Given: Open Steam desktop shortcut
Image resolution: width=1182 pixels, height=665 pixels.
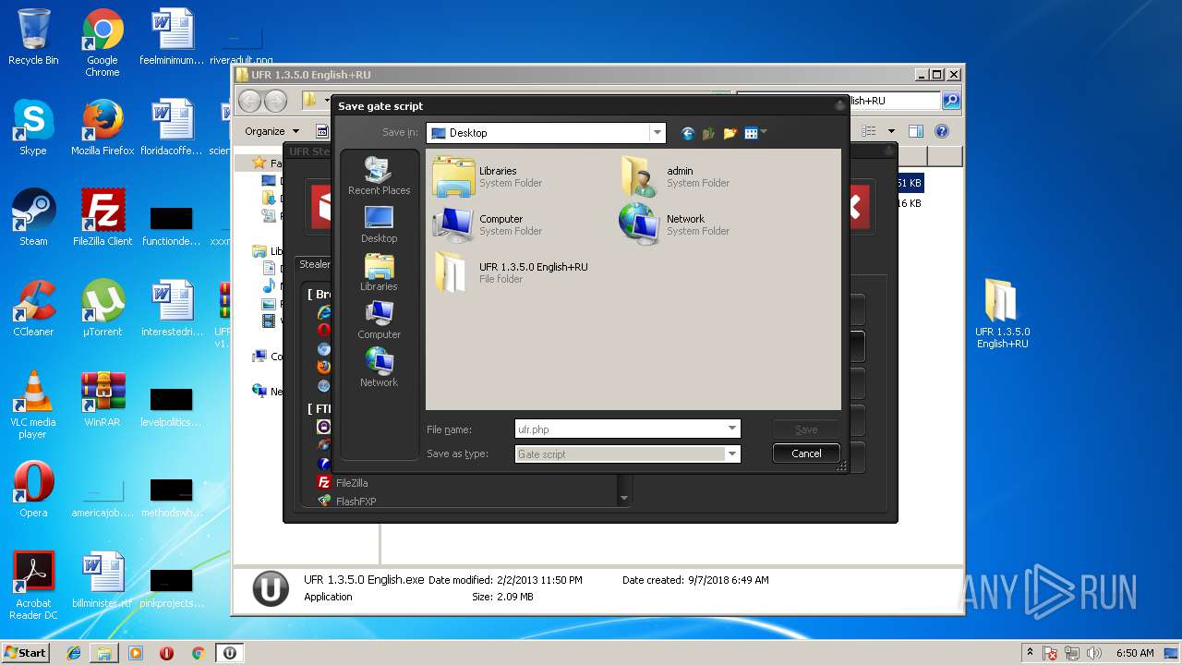Looking at the screenshot, I should click(x=33, y=218).
